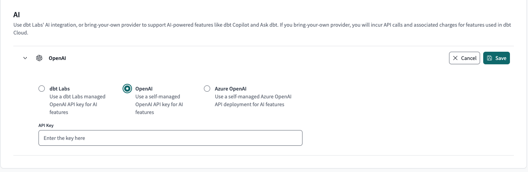Click the 'Azure OpenAI' option label

231,89
